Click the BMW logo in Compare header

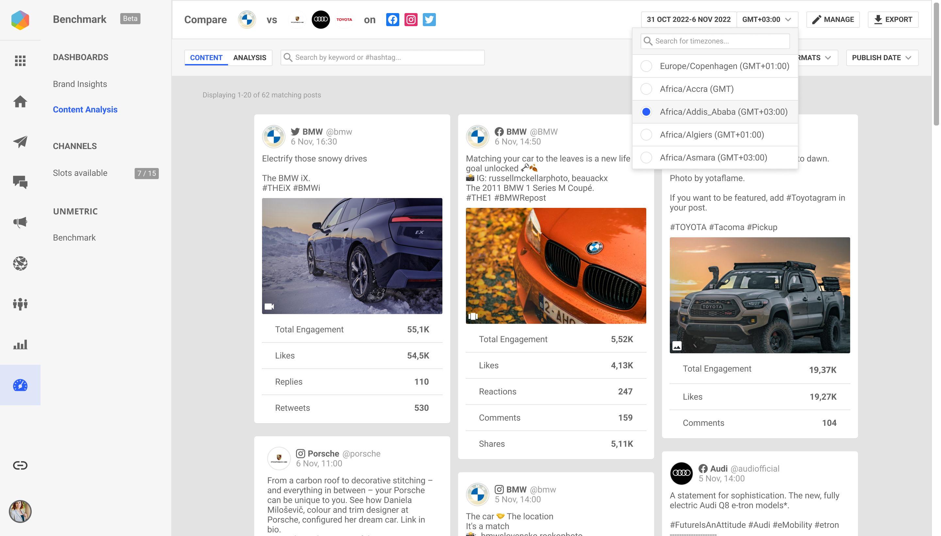pyautogui.click(x=247, y=20)
